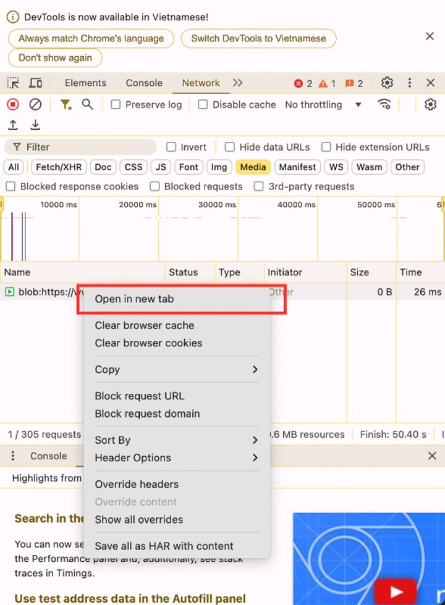The image size is (445, 605).
Task: Click the red errors count badge
Action: (303, 83)
